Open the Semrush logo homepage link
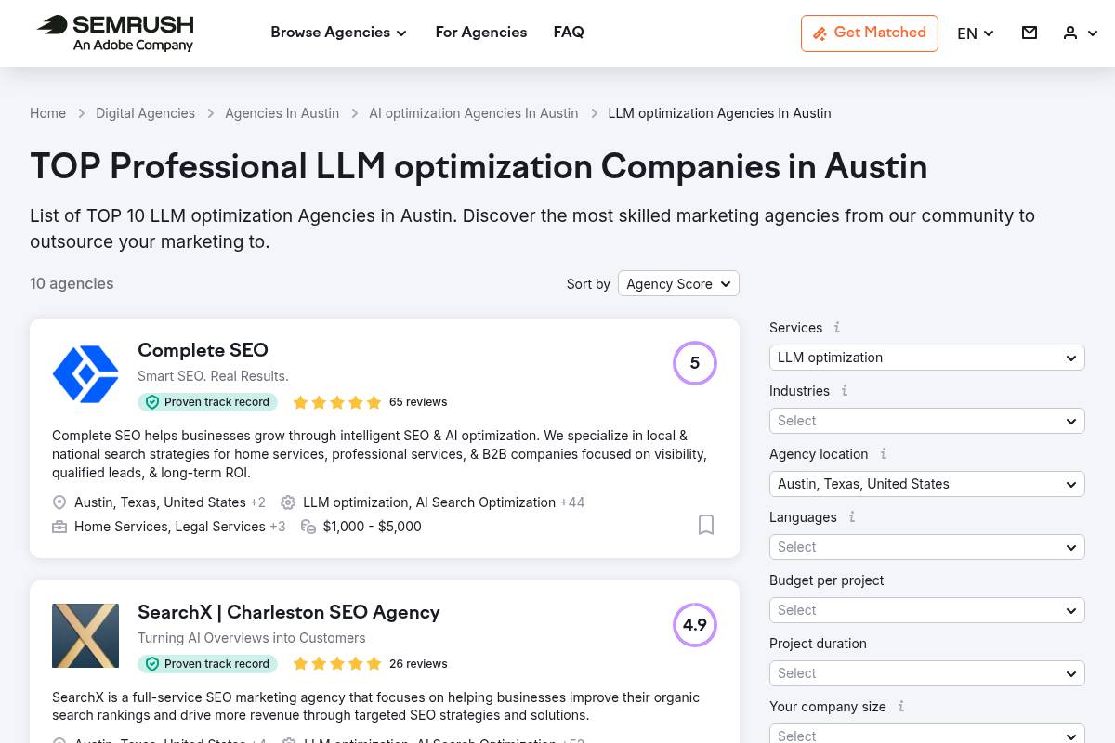1115x743 pixels. click(x=114, y=33)
